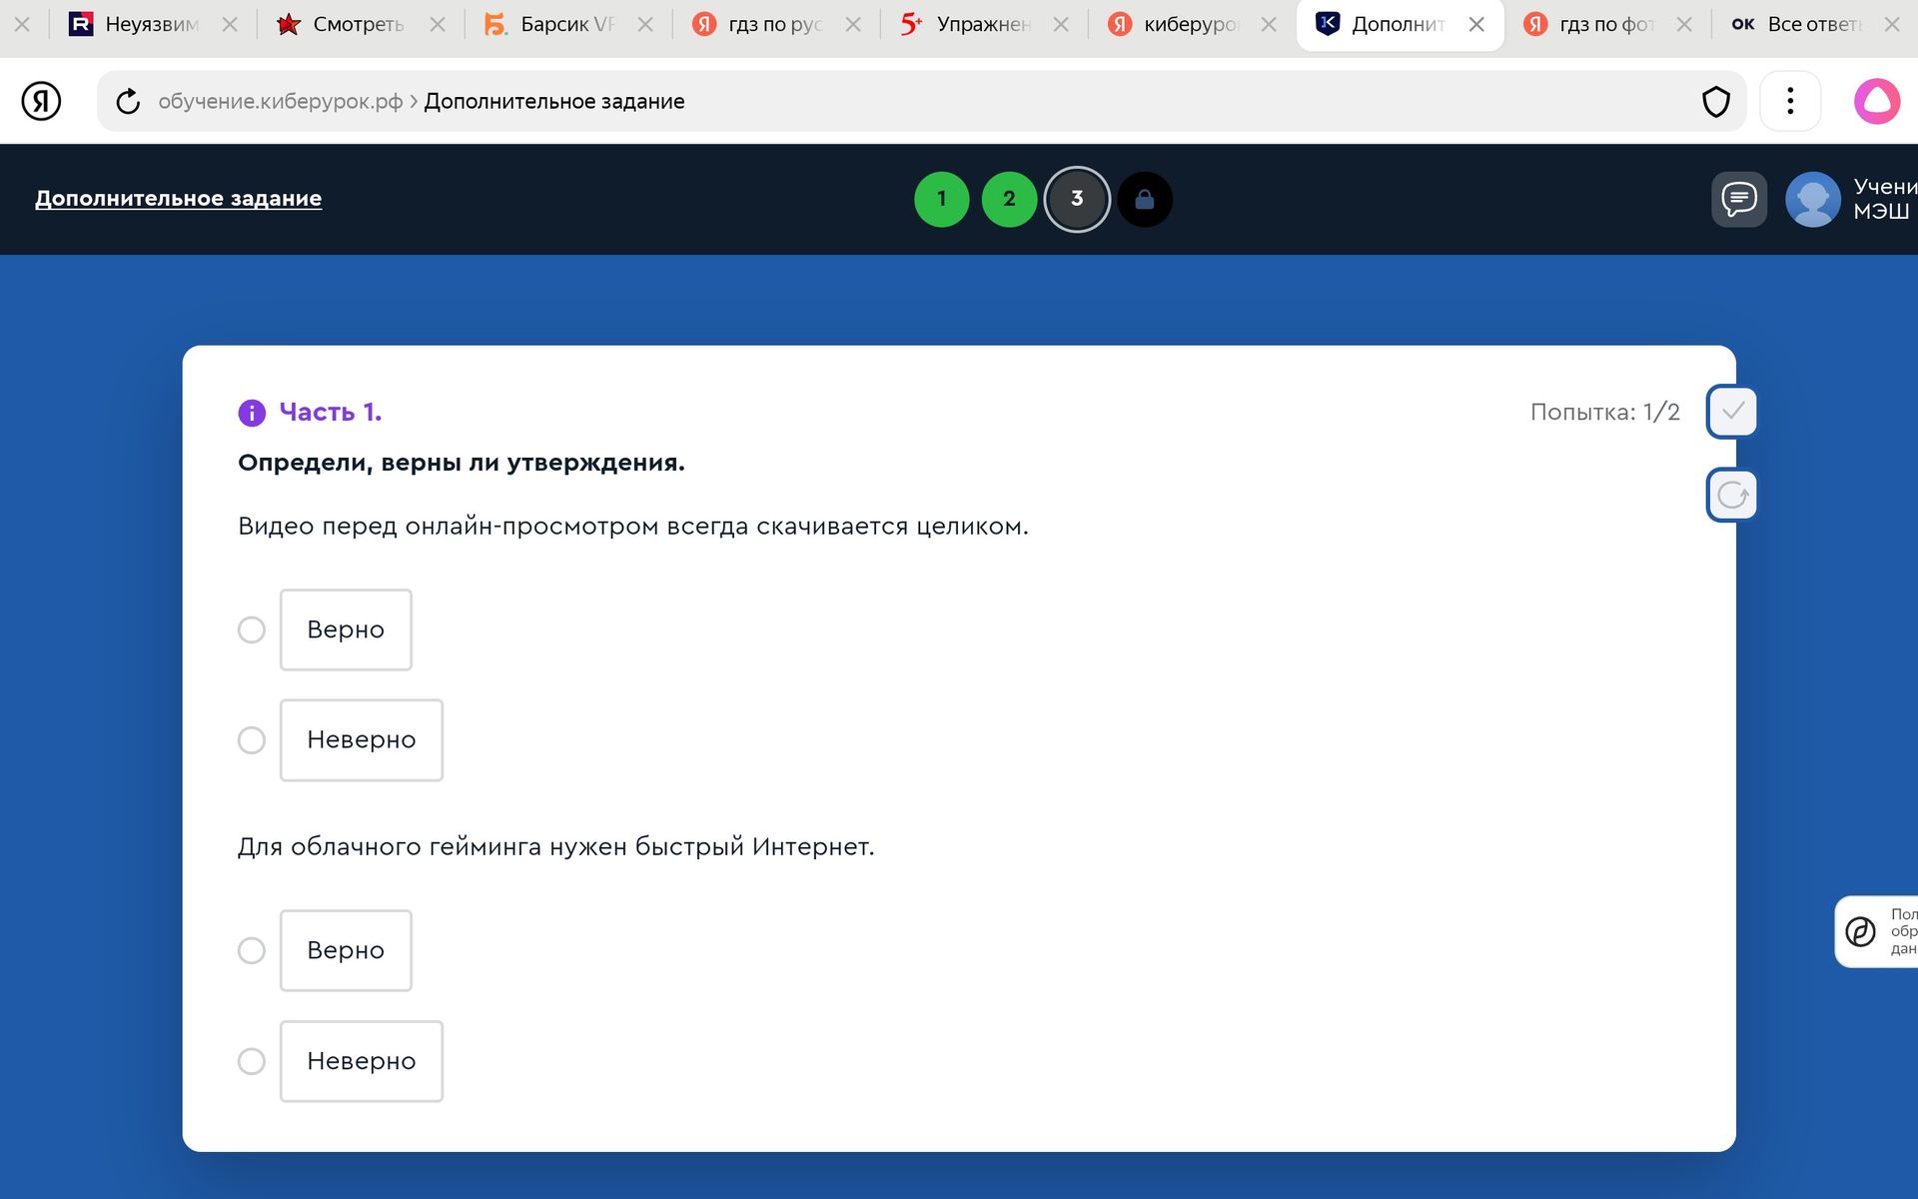Click Верно answer box under video statement
The image size is (1918, 1199).
coord(346,629)
